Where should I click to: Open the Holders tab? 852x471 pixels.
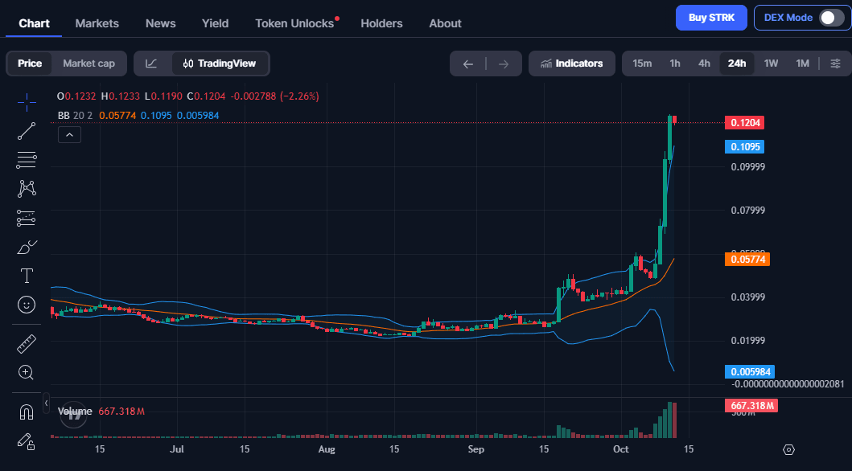[x=381, y=23]
